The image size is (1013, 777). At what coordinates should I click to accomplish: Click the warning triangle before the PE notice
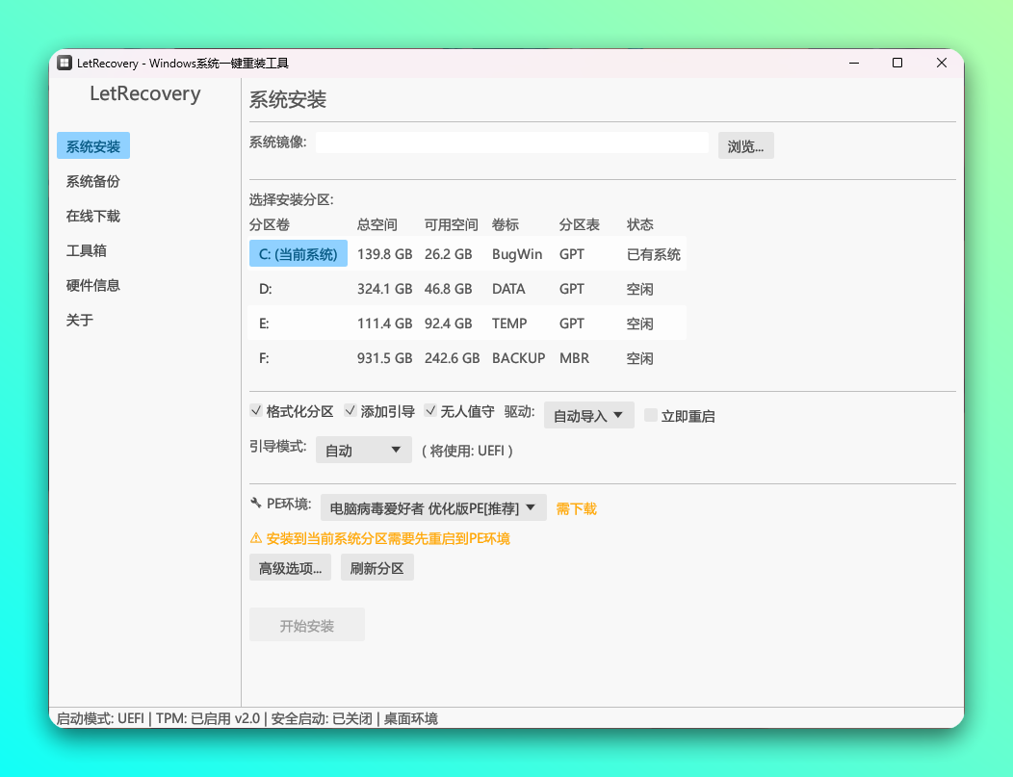[255, 539]
